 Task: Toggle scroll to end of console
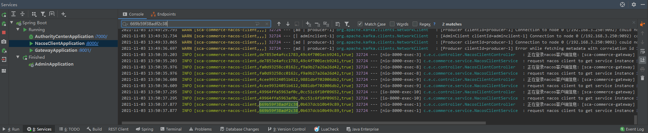(642, 60)
